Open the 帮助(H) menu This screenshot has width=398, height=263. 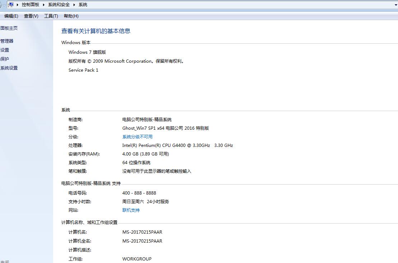click(71, 16)
